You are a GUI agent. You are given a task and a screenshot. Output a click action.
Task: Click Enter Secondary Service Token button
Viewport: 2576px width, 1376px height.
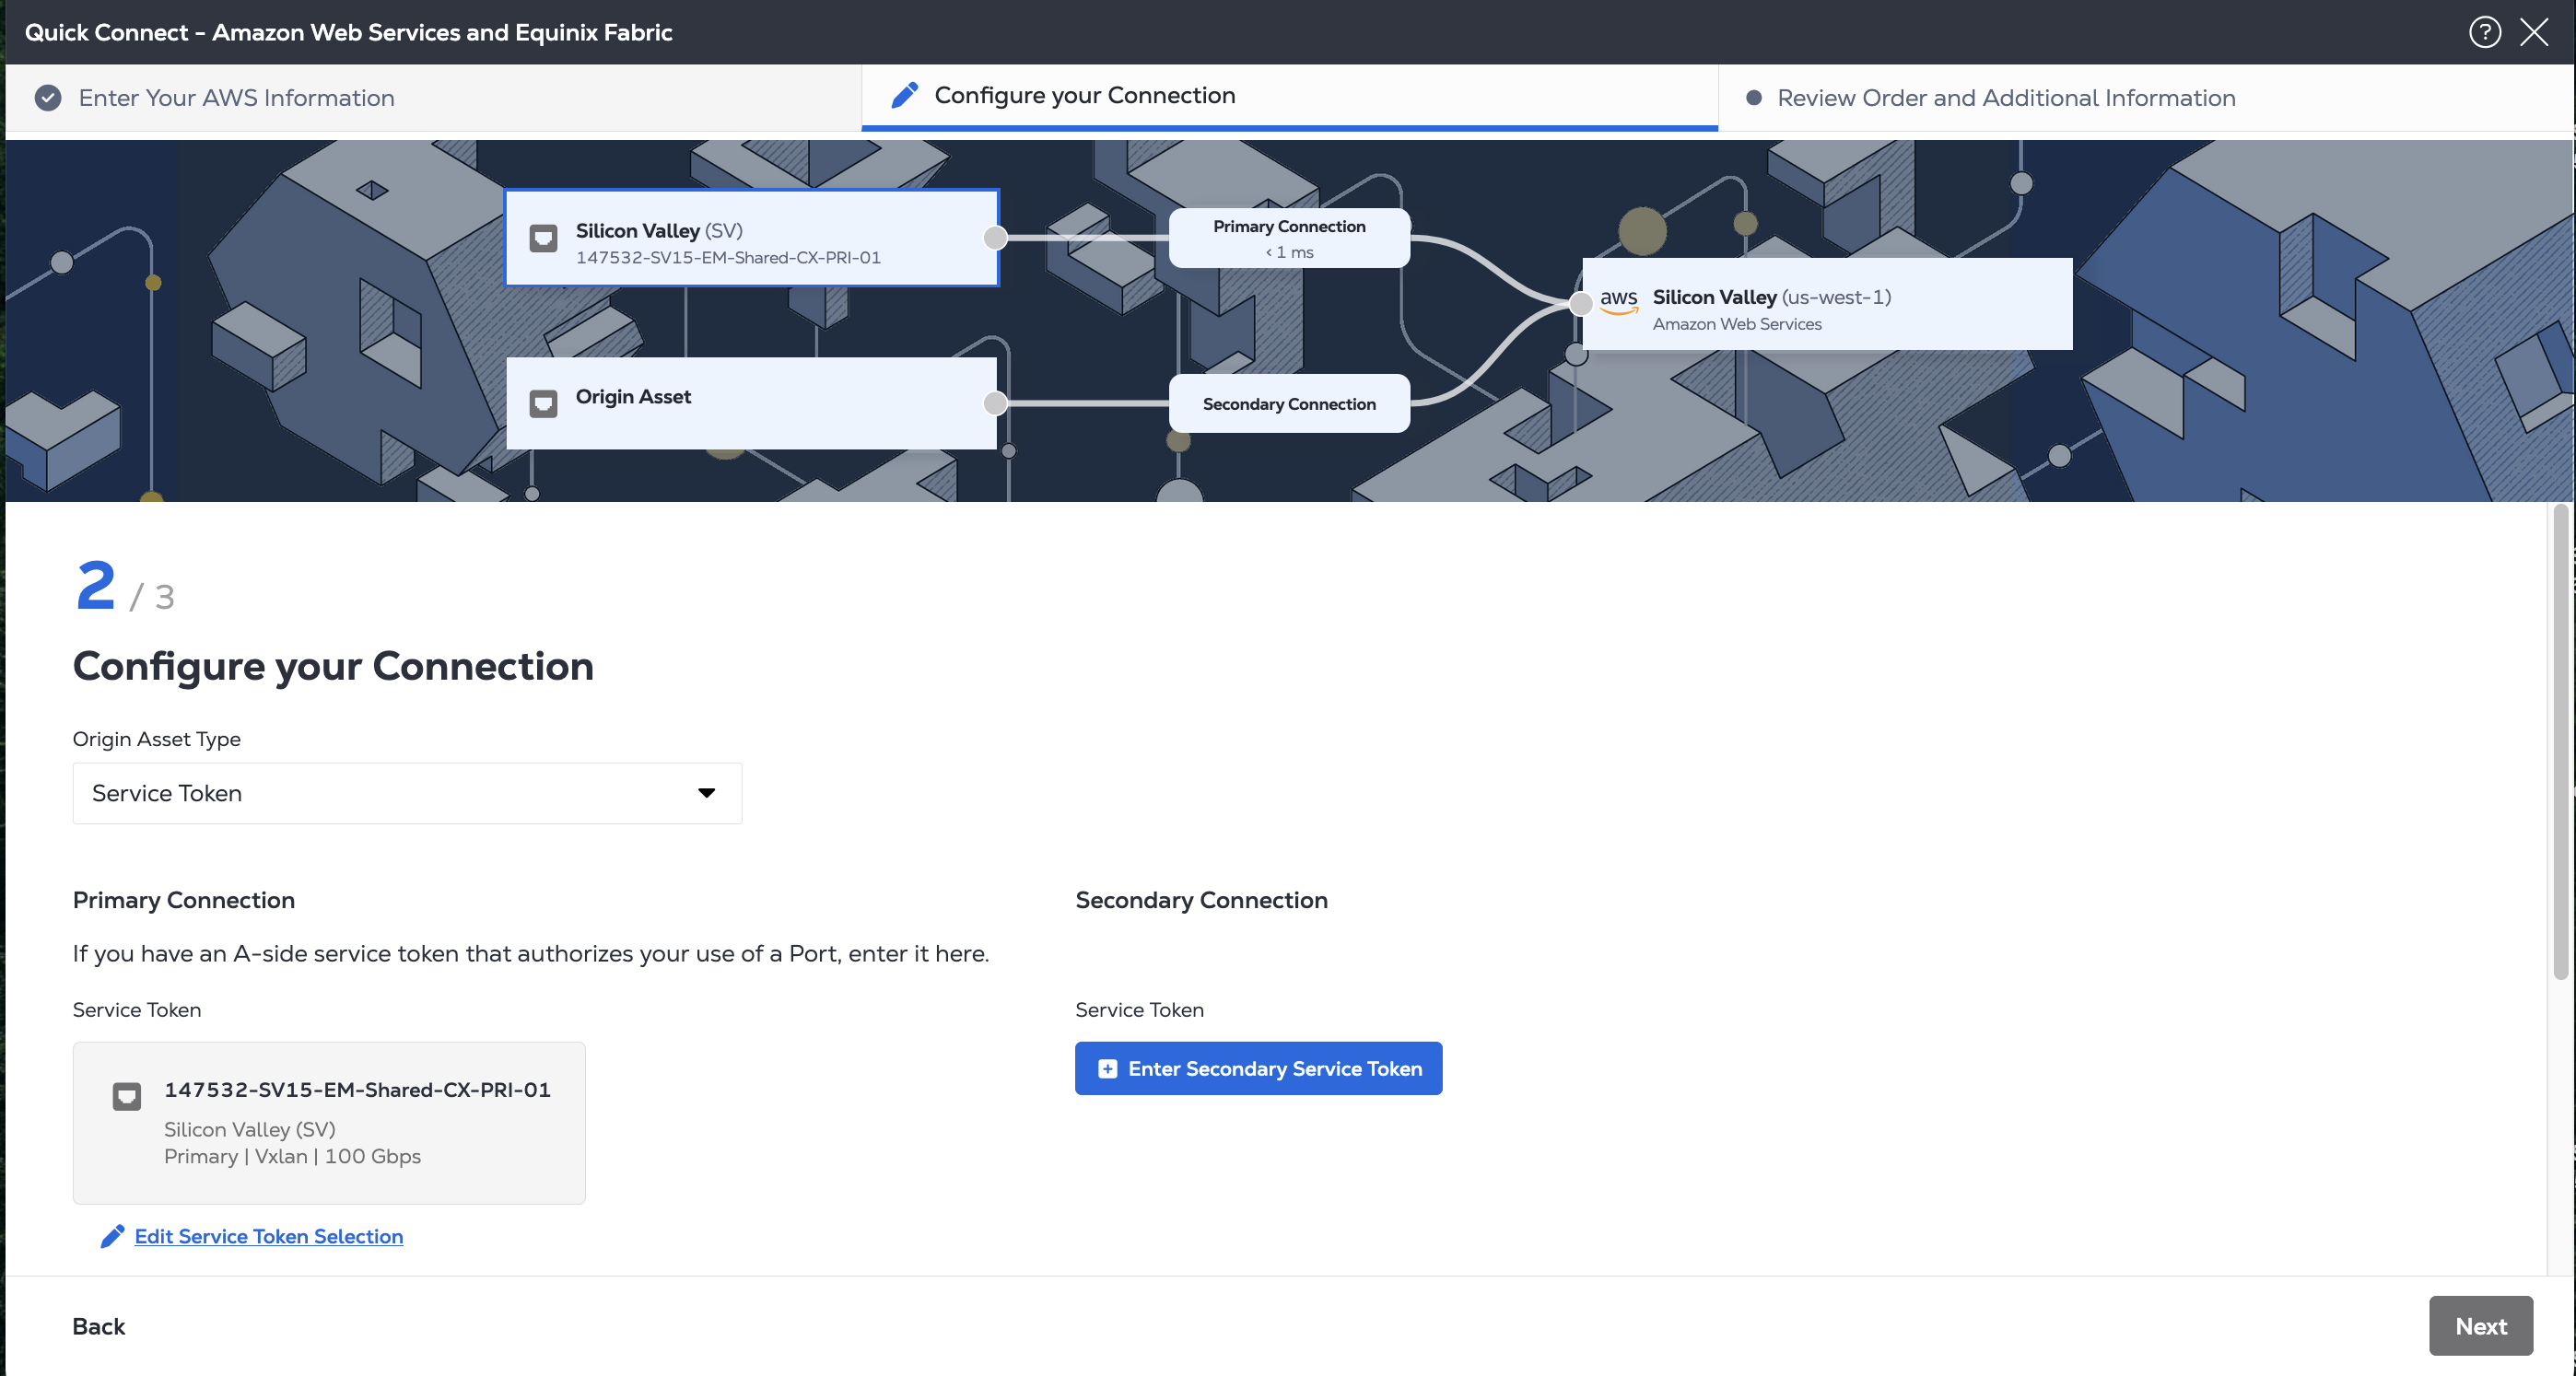tap(1258, 1069)
